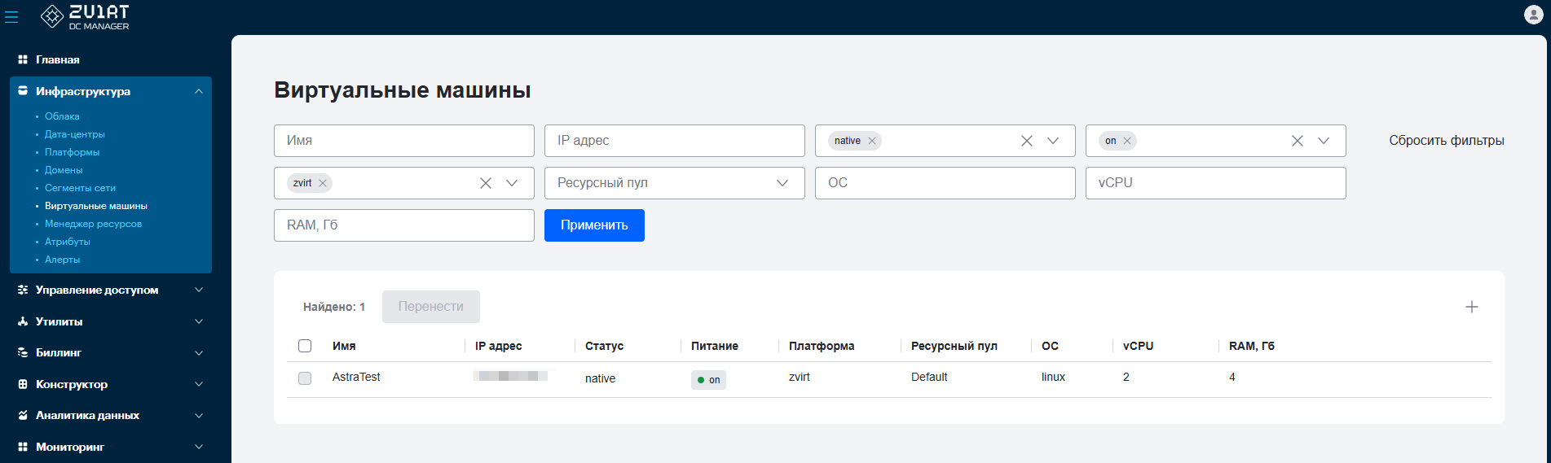Click the Инфраструктура database icon
Screen dimensions: 1551x463
pyautogui.click(x=23, y=91)
